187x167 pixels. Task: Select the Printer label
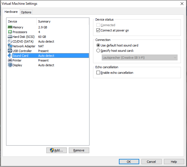coord(17,60)
